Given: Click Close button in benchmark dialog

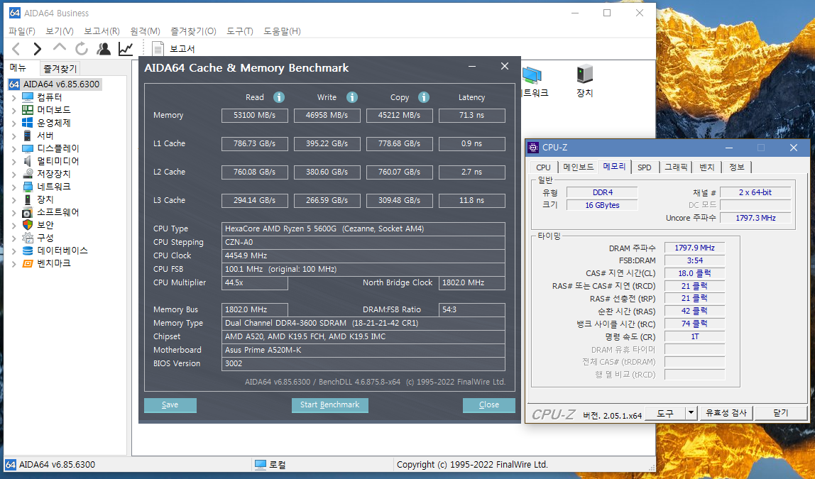Looking at the screenshot, I should tap(488, 404).
